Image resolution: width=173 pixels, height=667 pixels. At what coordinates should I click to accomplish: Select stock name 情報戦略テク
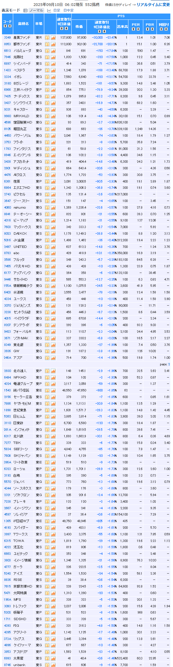(23, 285)
